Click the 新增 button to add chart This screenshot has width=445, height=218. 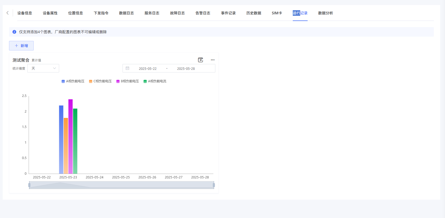pyautogui.click(x=21, y=46)
